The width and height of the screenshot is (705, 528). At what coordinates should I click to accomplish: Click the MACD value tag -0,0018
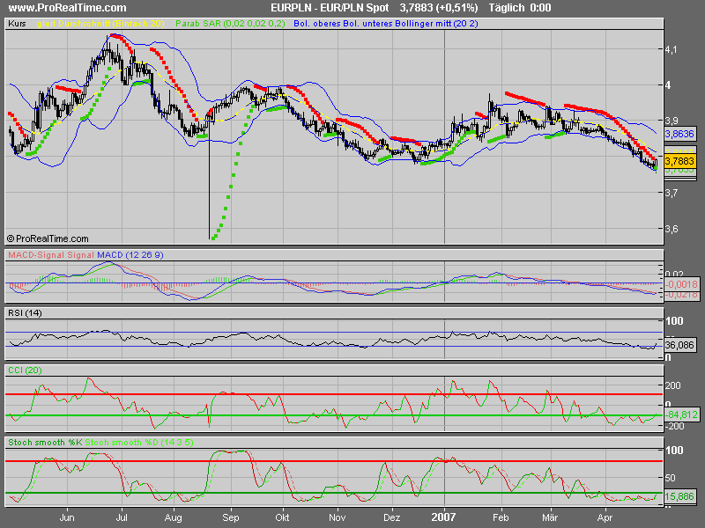click(x=680, y=284)
